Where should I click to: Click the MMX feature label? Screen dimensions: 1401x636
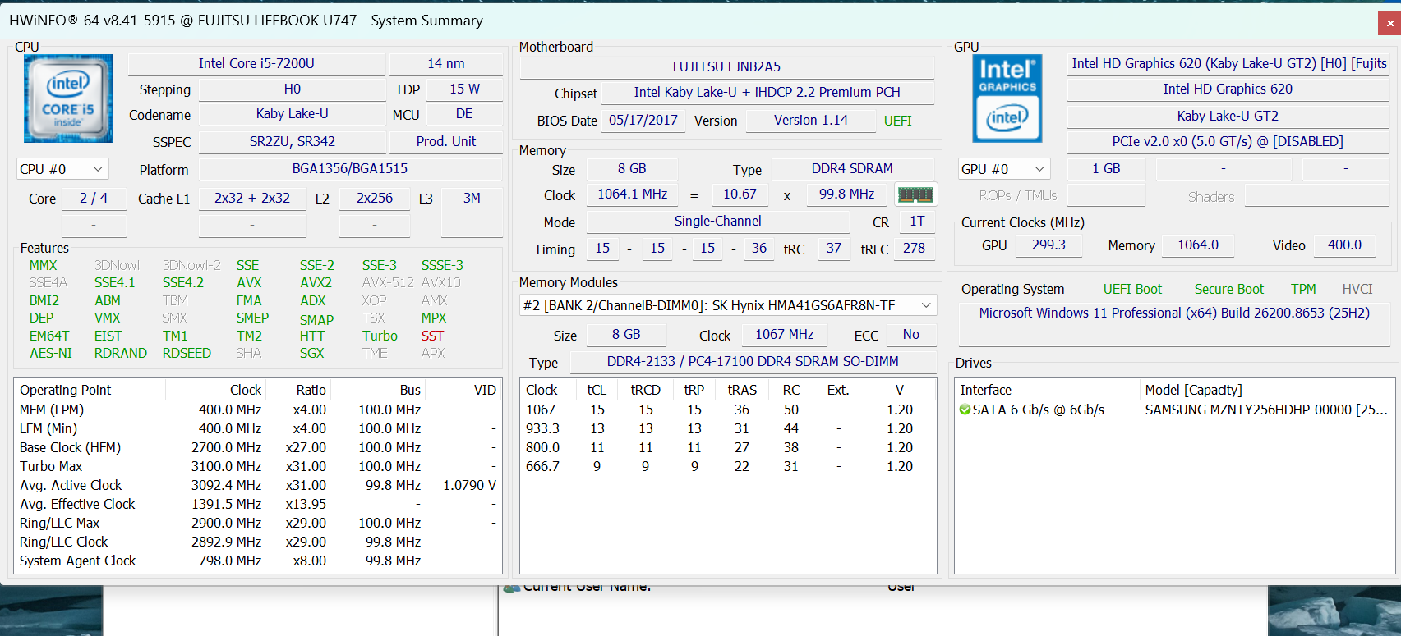click(44, 265)
